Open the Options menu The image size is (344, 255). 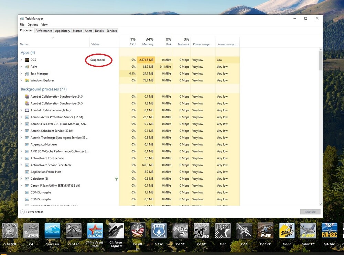click(33, 25)
